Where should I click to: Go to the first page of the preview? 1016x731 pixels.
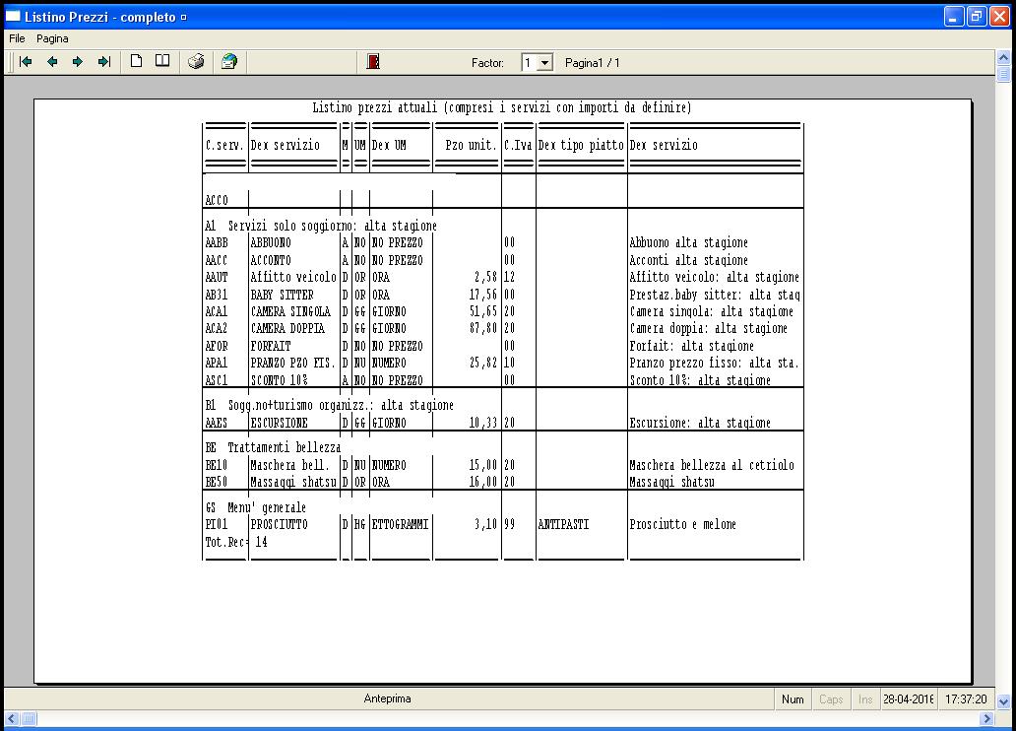click(26, 62)
